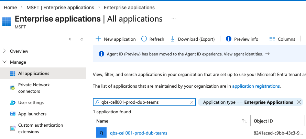The image size is (306, 139).
Task: Click the All applications grid icon in the sidebar
Action: pyautogui.click(x=12, y=74)
